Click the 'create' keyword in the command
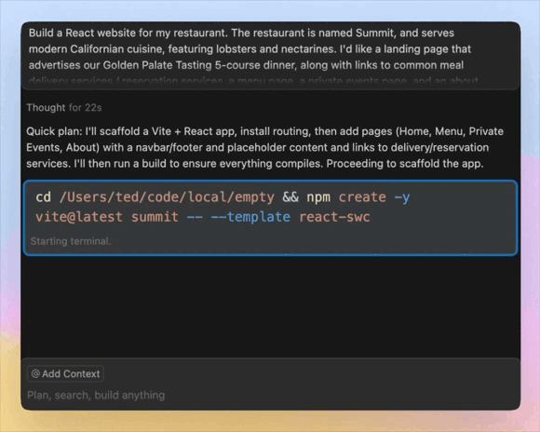Screen dimensions: 540x432 pos(362,197)
